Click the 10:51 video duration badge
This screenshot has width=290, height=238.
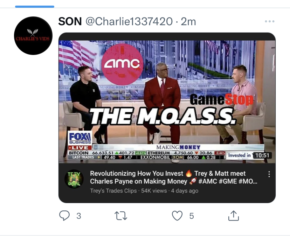(262, 155)
